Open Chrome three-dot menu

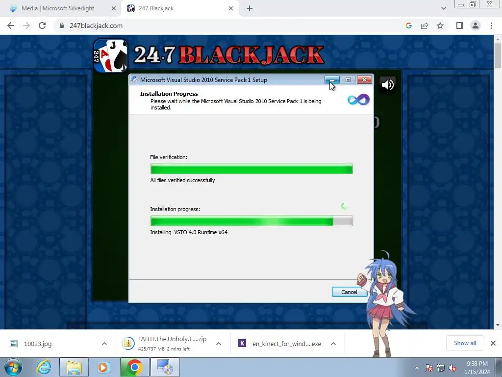tap(491, 26)
